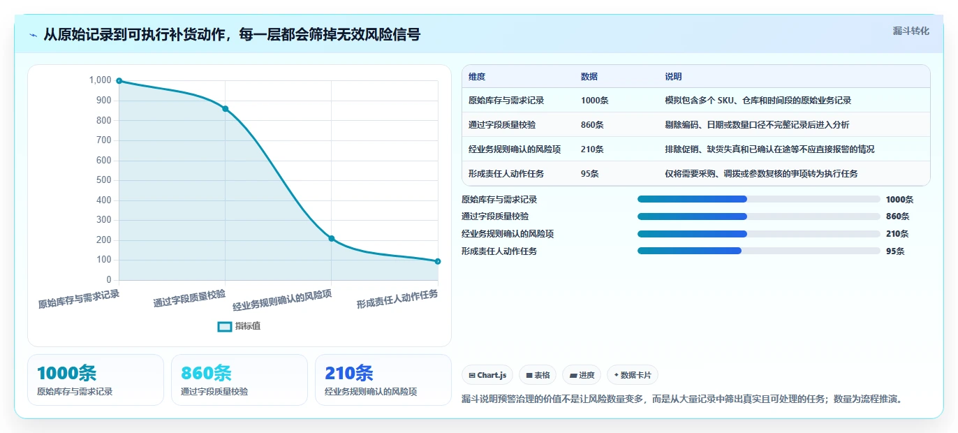Image resolution: width=958 pixels, height=433 pixels.
Task: Click progress bar for 原始库存与需求记录
Action: point(759,199)
